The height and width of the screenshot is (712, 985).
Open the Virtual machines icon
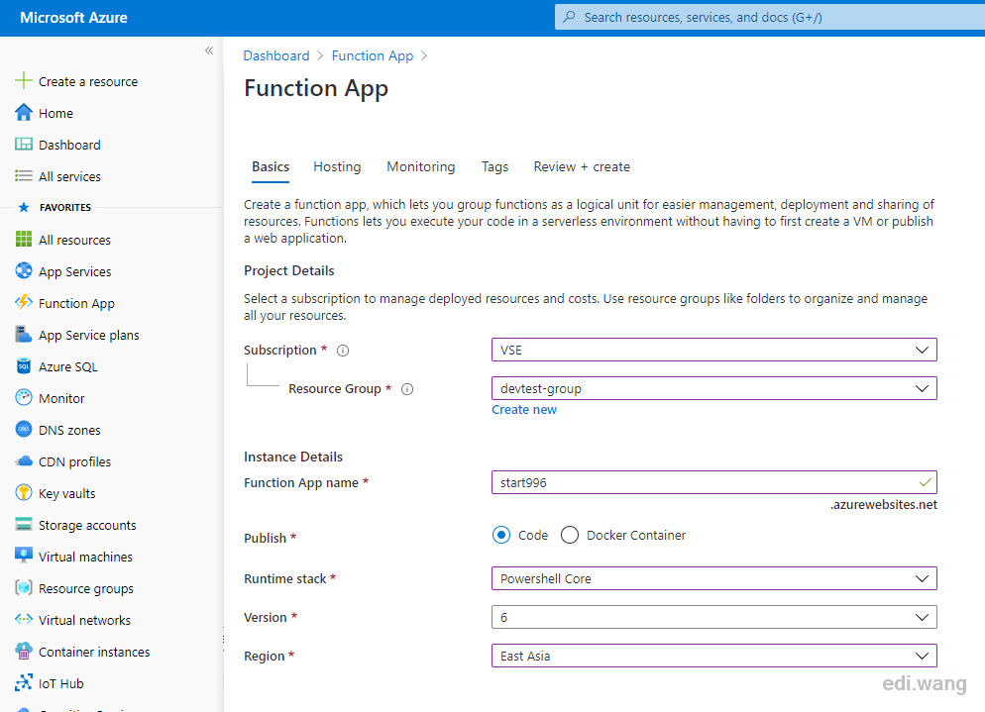23,557
